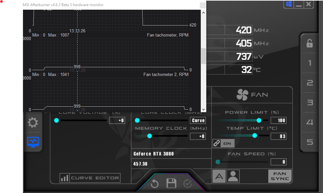Save profile floppy disk icon

pos(171,183)
